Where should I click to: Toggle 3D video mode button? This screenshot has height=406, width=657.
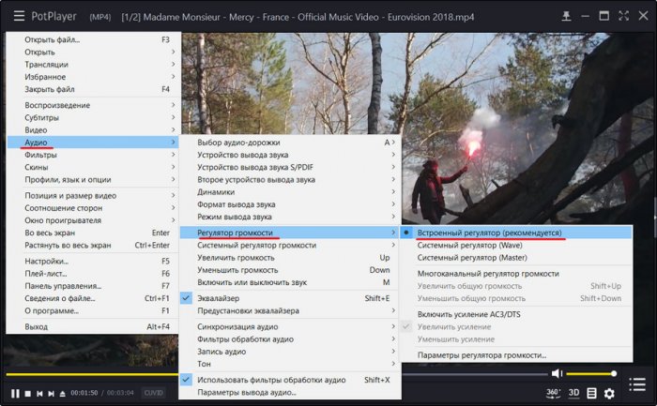tap(573, 393)
